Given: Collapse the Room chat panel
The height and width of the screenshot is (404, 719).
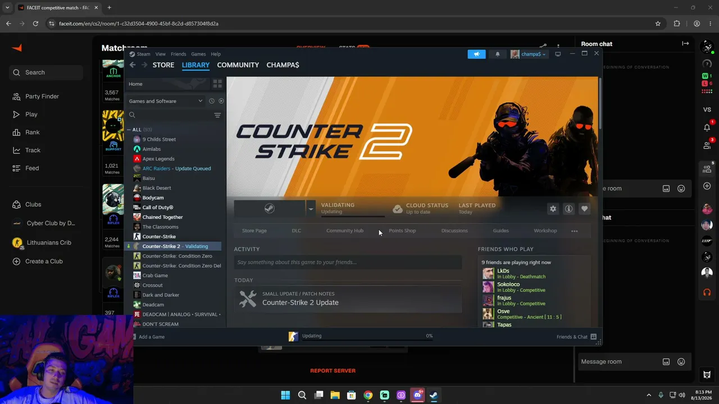Looking at the screenshot, I should coord(685,44).
